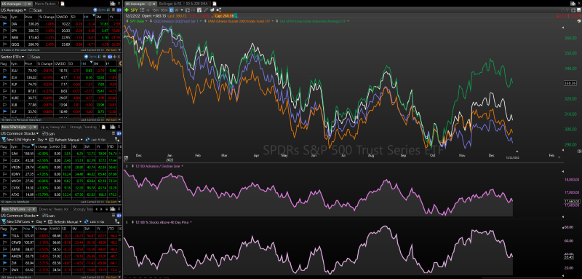Refresh the New 52W Lows scan
The width and height of the screenshot is (582, 279).
pyautogui.click(x=87, y=221)
